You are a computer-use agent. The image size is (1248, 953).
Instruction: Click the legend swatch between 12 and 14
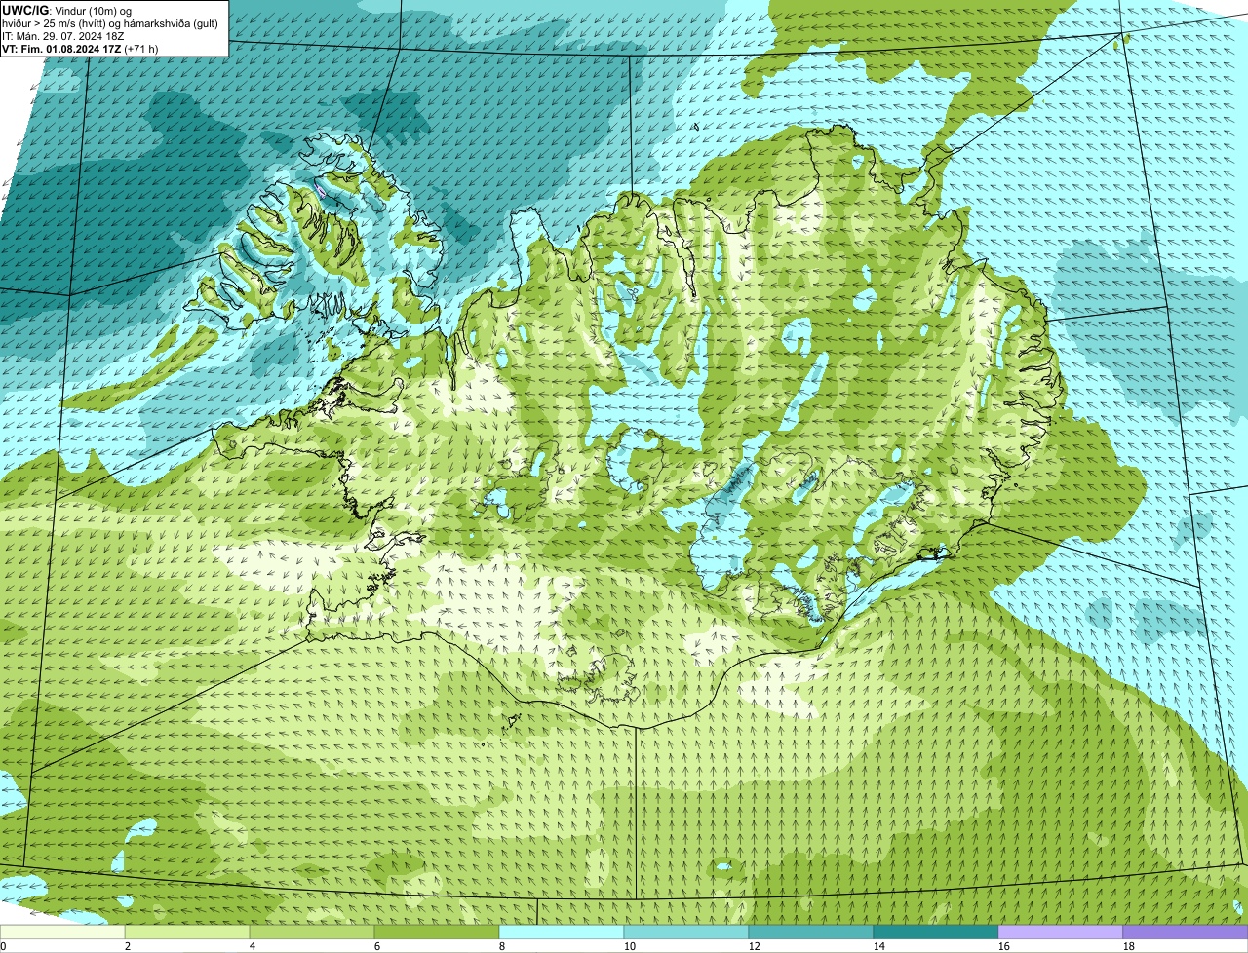pyautogui.click(x=811, y=933)
